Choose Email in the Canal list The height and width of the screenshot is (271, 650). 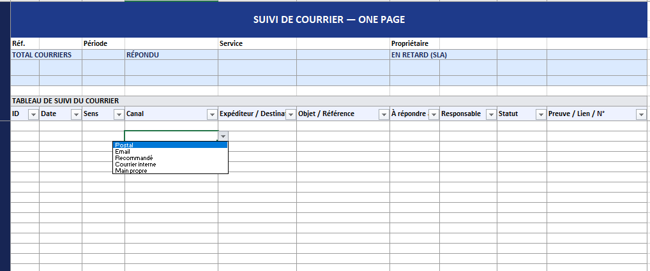click(170, 152)
